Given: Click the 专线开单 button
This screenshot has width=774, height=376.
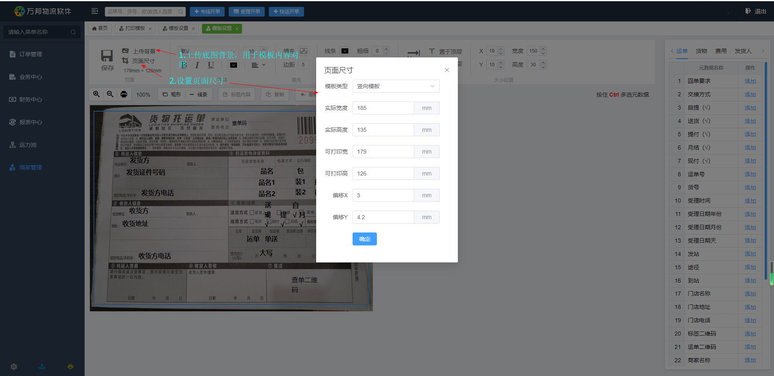Looking at the screenshot, I should point(207,11).
